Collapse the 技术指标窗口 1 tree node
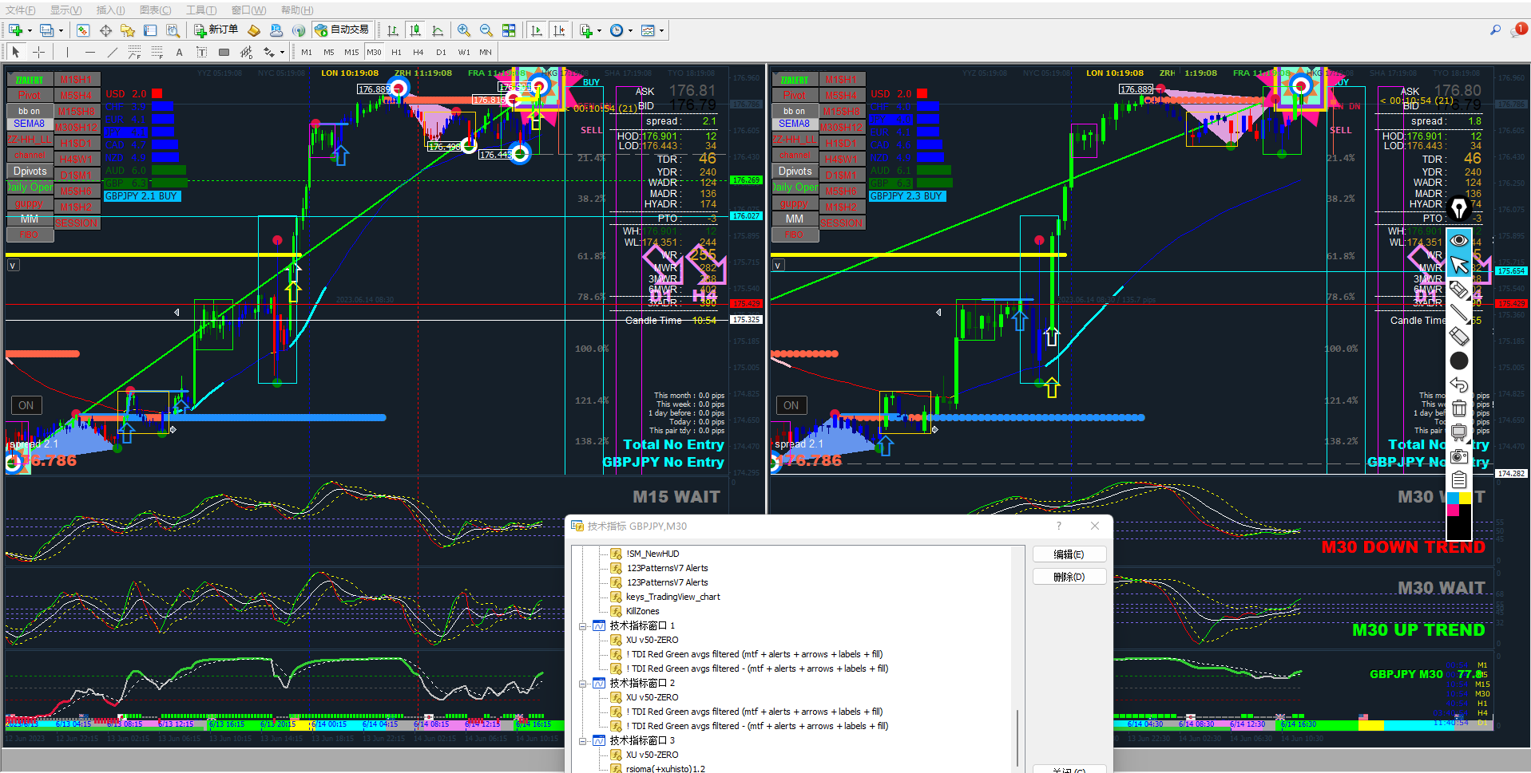This screenshot has width=1531, height=773. (583, 626)
